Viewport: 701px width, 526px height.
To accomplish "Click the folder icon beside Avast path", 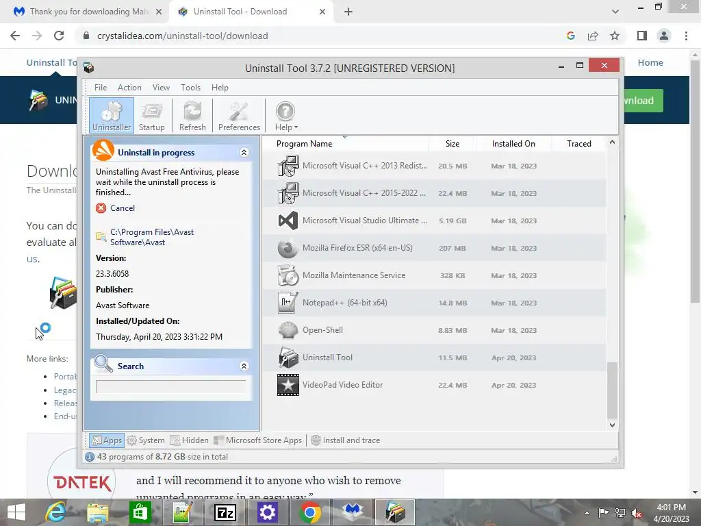I will click(101, 236).
